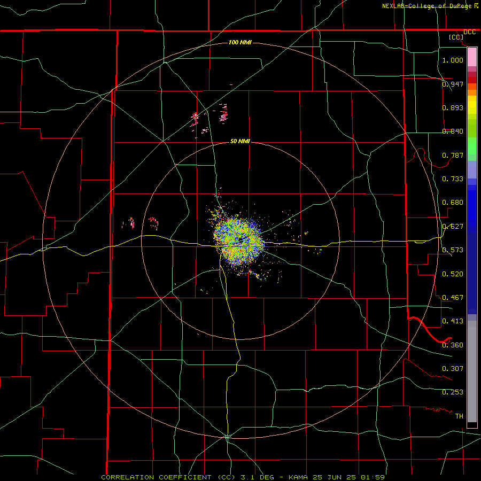Select the 0.840 legend value
The width and height of the screenshot is (481, 481).
[x=453, y=131]
